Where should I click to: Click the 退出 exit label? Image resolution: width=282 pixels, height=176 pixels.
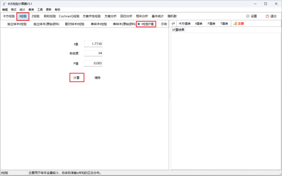273,16
